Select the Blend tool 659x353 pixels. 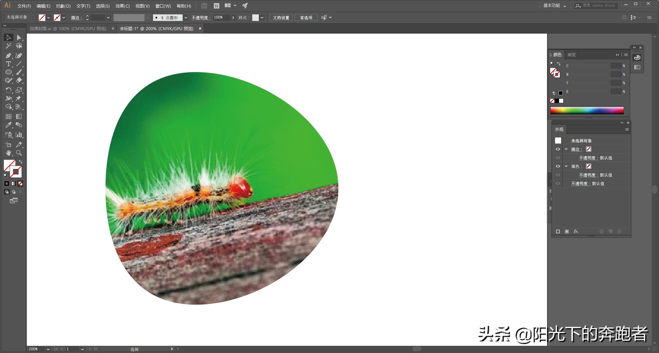coord(19,125)
